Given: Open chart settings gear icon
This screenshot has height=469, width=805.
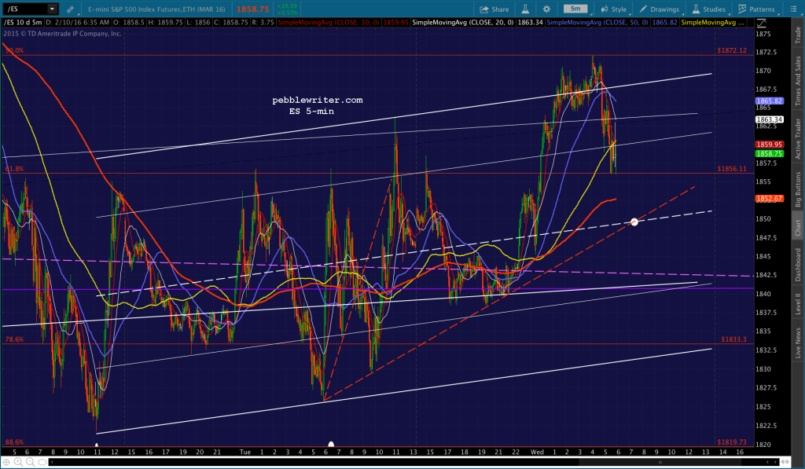Looking at the screenshot, I should coord(546,9).
